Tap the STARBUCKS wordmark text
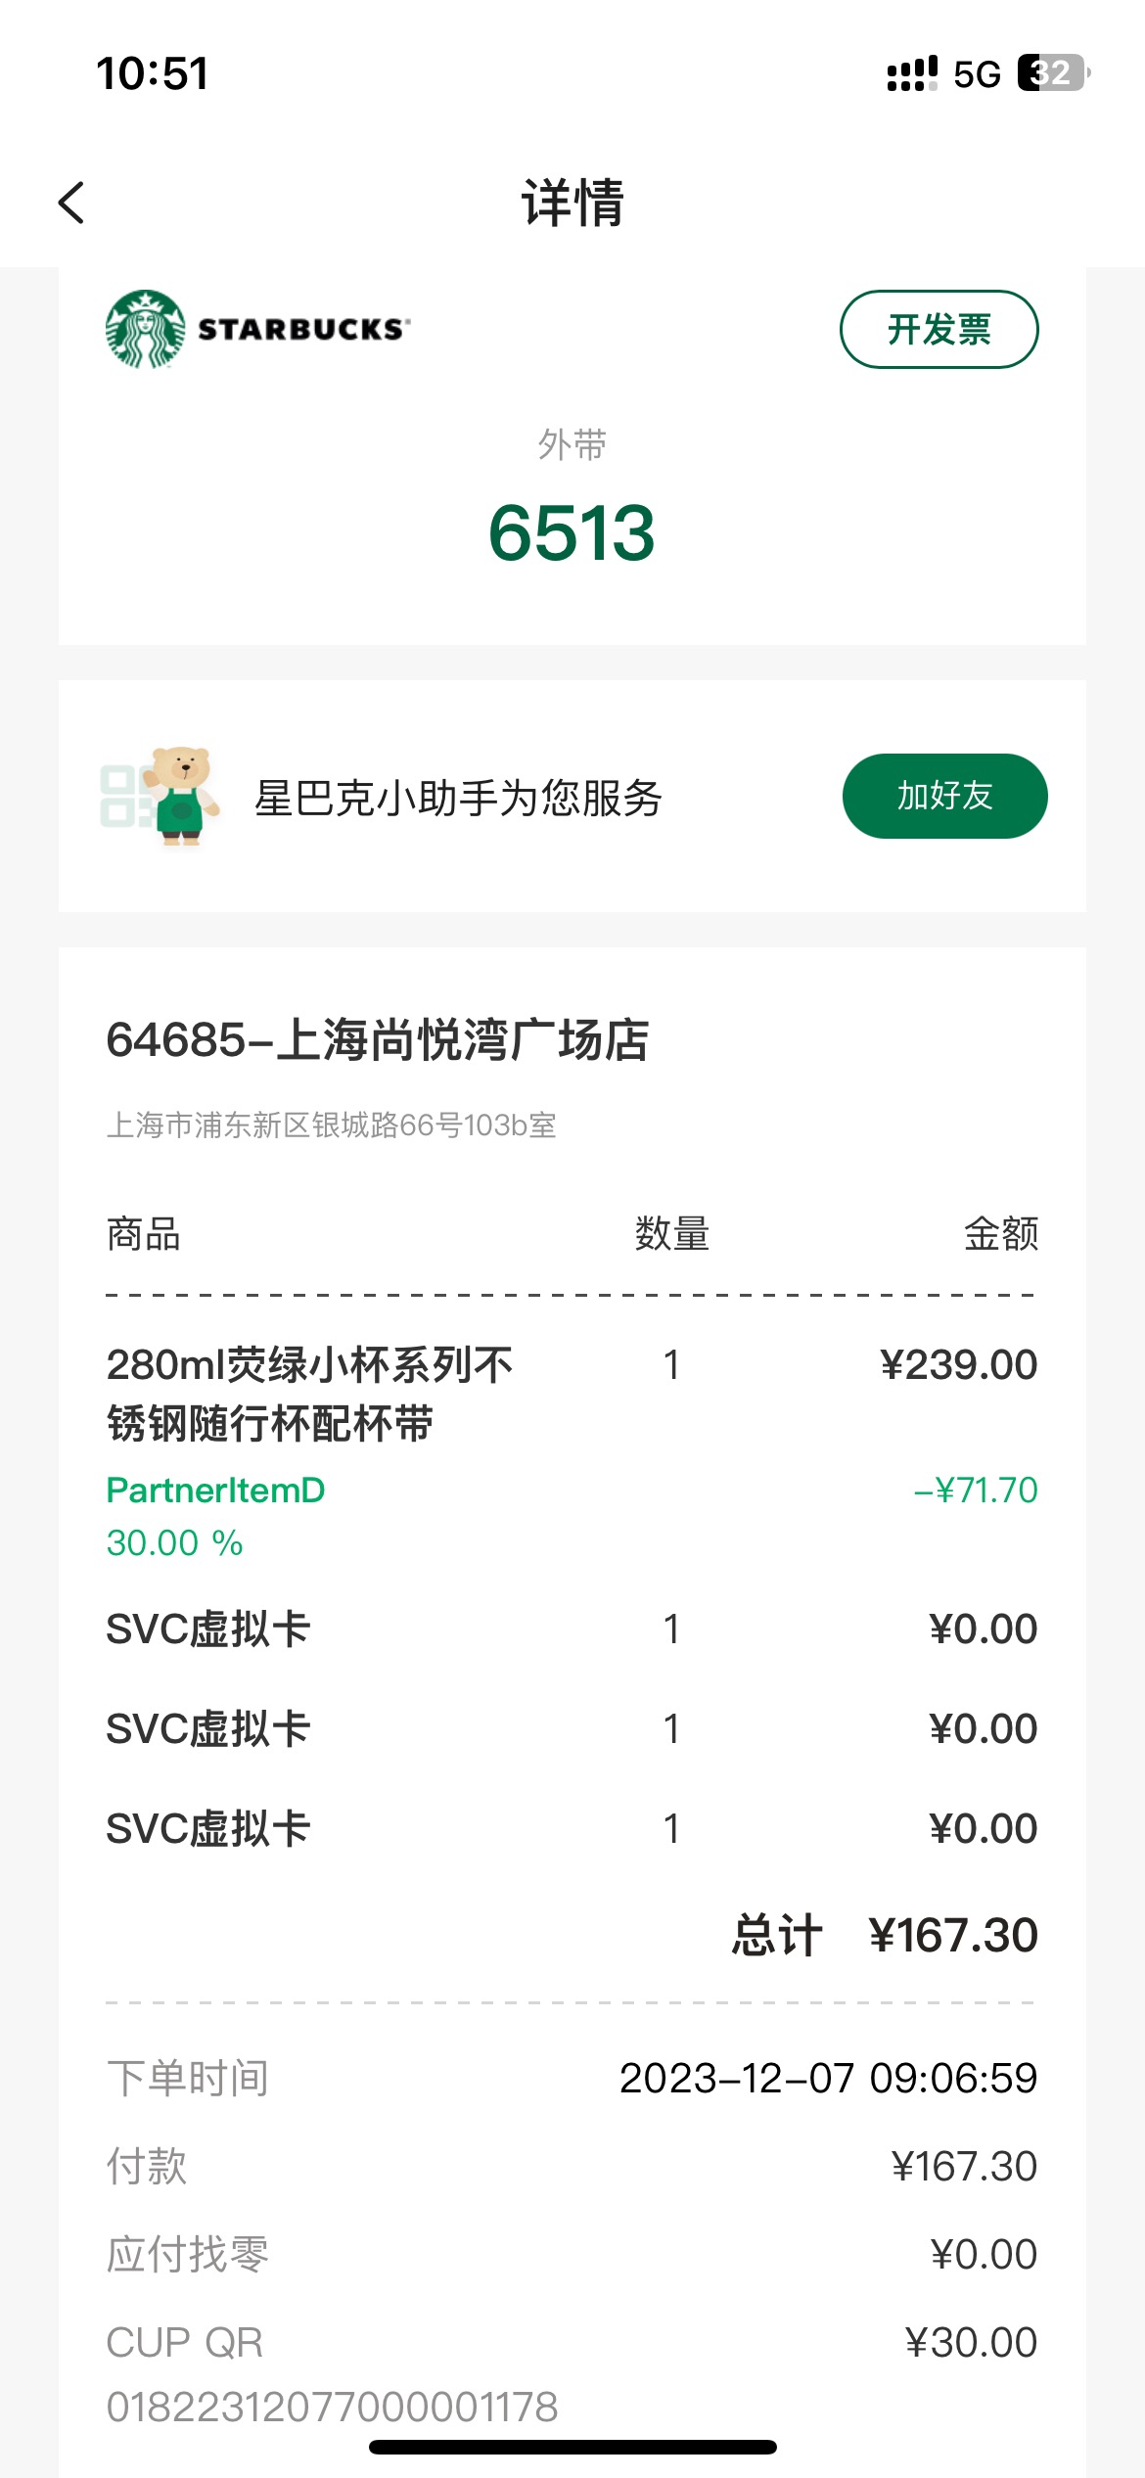The width and height of the screenshot is (1145, 2478). [303, 330]
